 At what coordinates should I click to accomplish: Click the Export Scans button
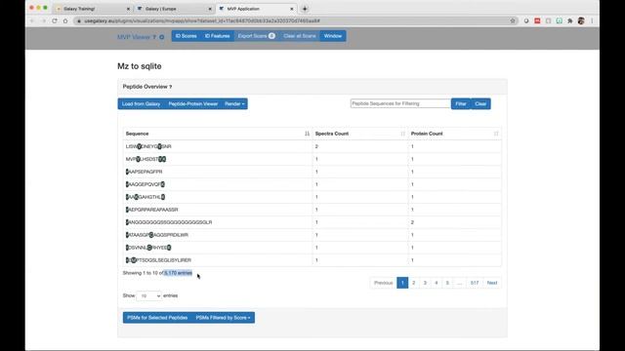256,36
